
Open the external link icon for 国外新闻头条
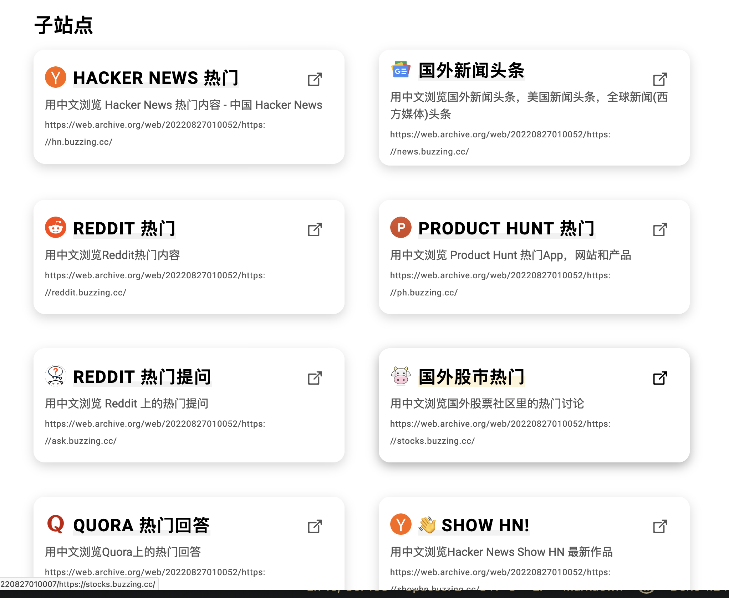(x=660, y=79)
